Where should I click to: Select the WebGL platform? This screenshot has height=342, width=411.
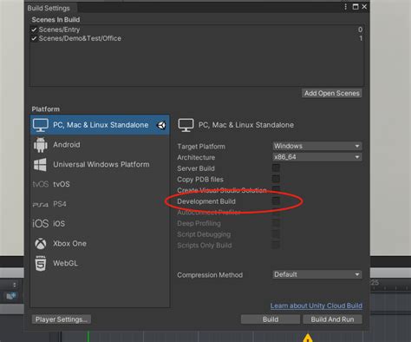point(100,263)
